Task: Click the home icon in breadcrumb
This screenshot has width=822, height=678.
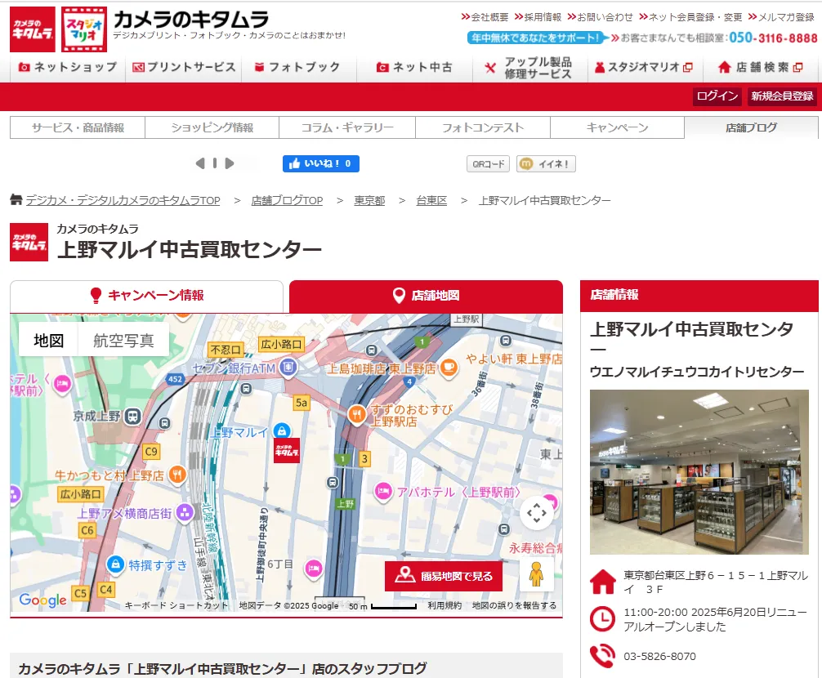Action: [x=16, y=199]
